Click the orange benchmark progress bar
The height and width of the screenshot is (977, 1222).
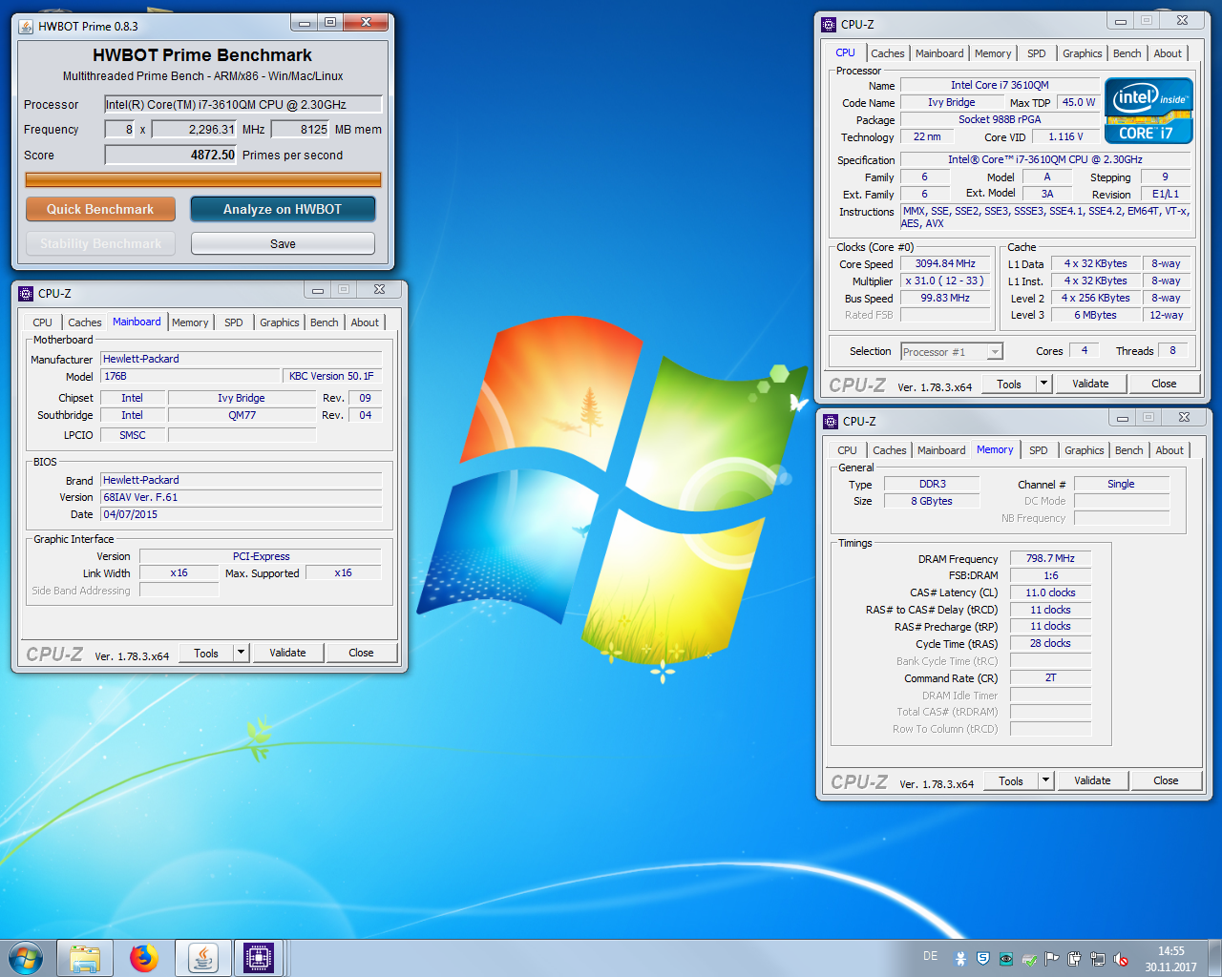(x=203, y=179)
